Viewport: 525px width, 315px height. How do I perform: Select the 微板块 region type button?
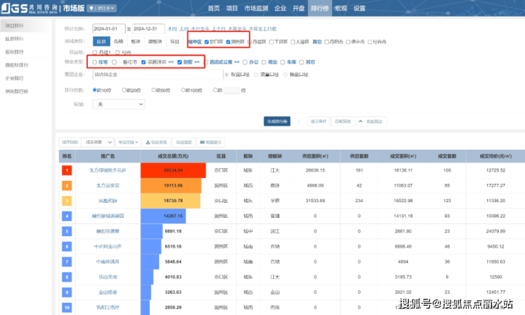(155, 42)
